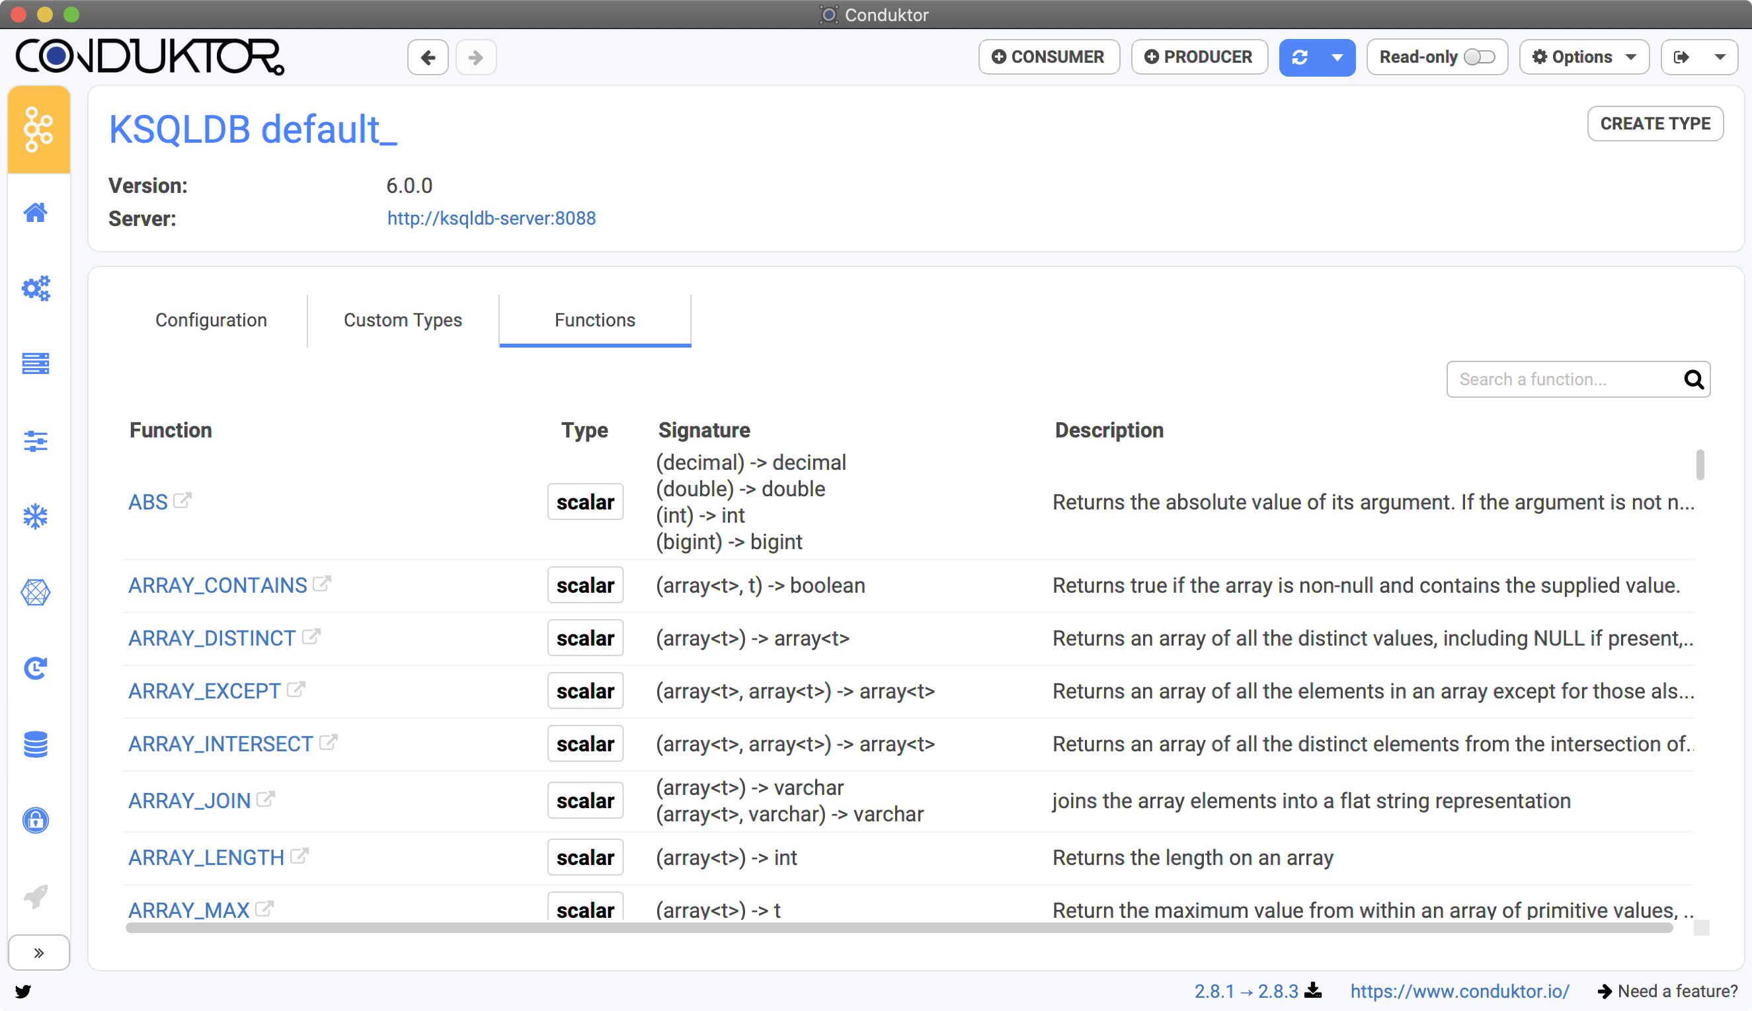Click the CONSUMER button

coord(1049,57)
